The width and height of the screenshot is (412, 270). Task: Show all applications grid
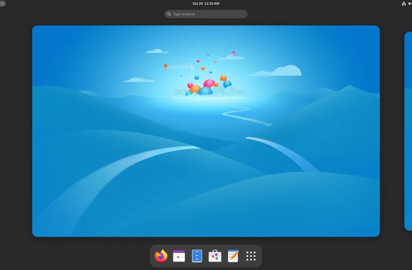click(251, 256)
